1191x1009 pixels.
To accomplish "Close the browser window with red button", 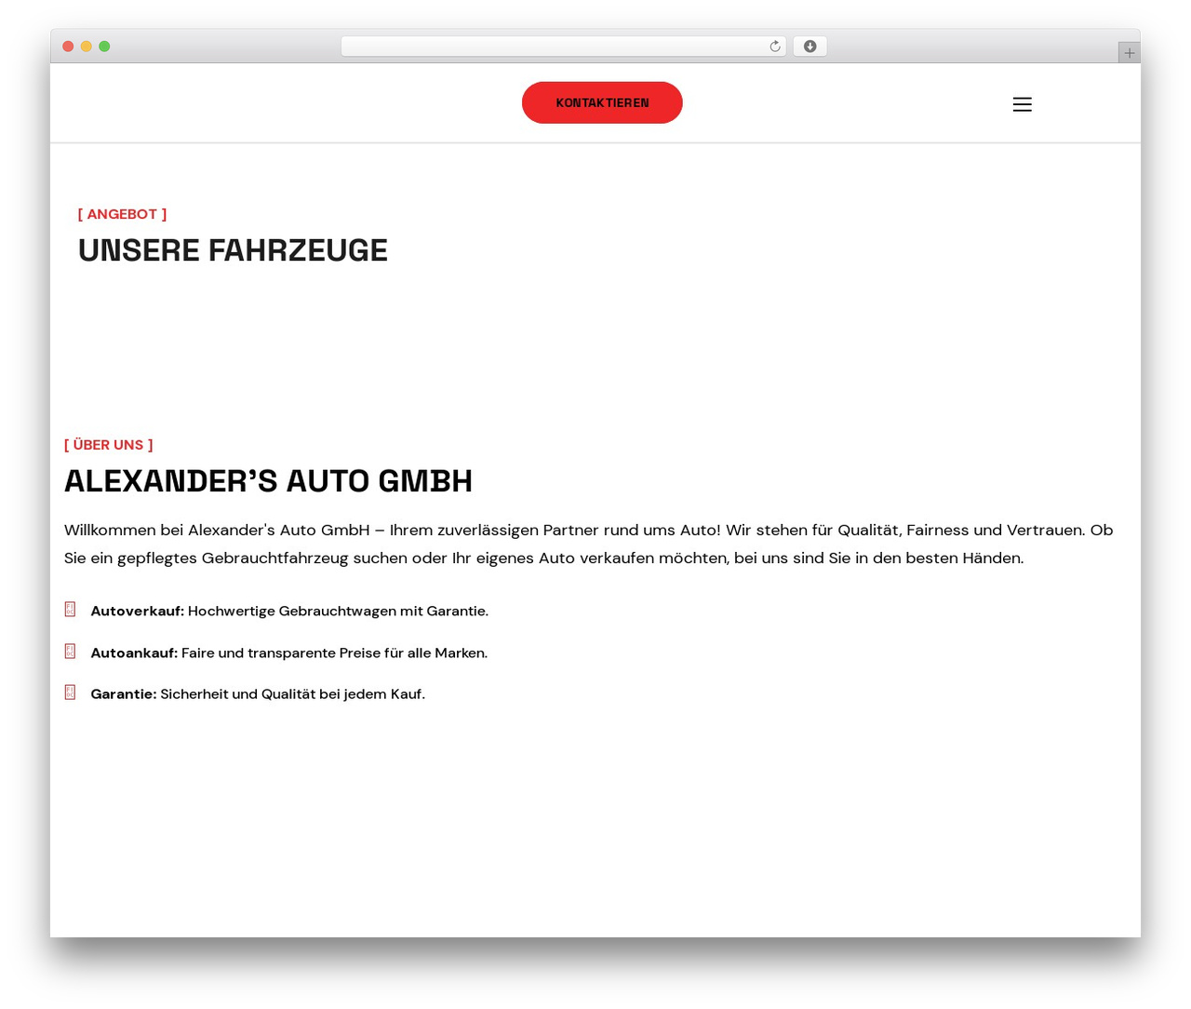I will (68, 47).
